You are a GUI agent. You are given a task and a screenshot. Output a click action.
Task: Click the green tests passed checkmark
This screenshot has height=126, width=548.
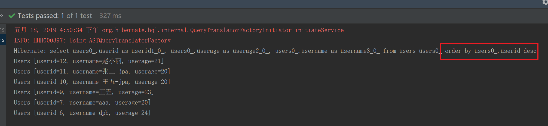(x=12, y=16)
